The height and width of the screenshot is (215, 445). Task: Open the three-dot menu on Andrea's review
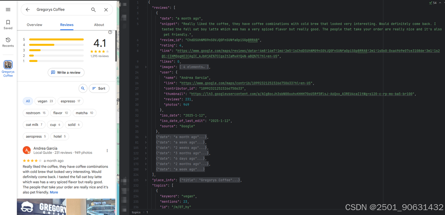coord(107,151)
